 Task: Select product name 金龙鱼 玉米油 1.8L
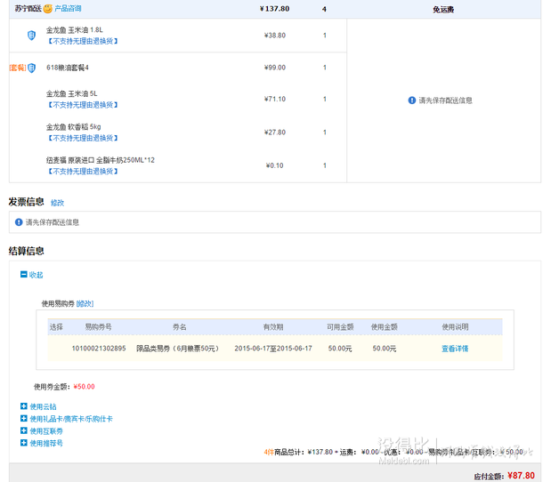click(x=75, y=30)
